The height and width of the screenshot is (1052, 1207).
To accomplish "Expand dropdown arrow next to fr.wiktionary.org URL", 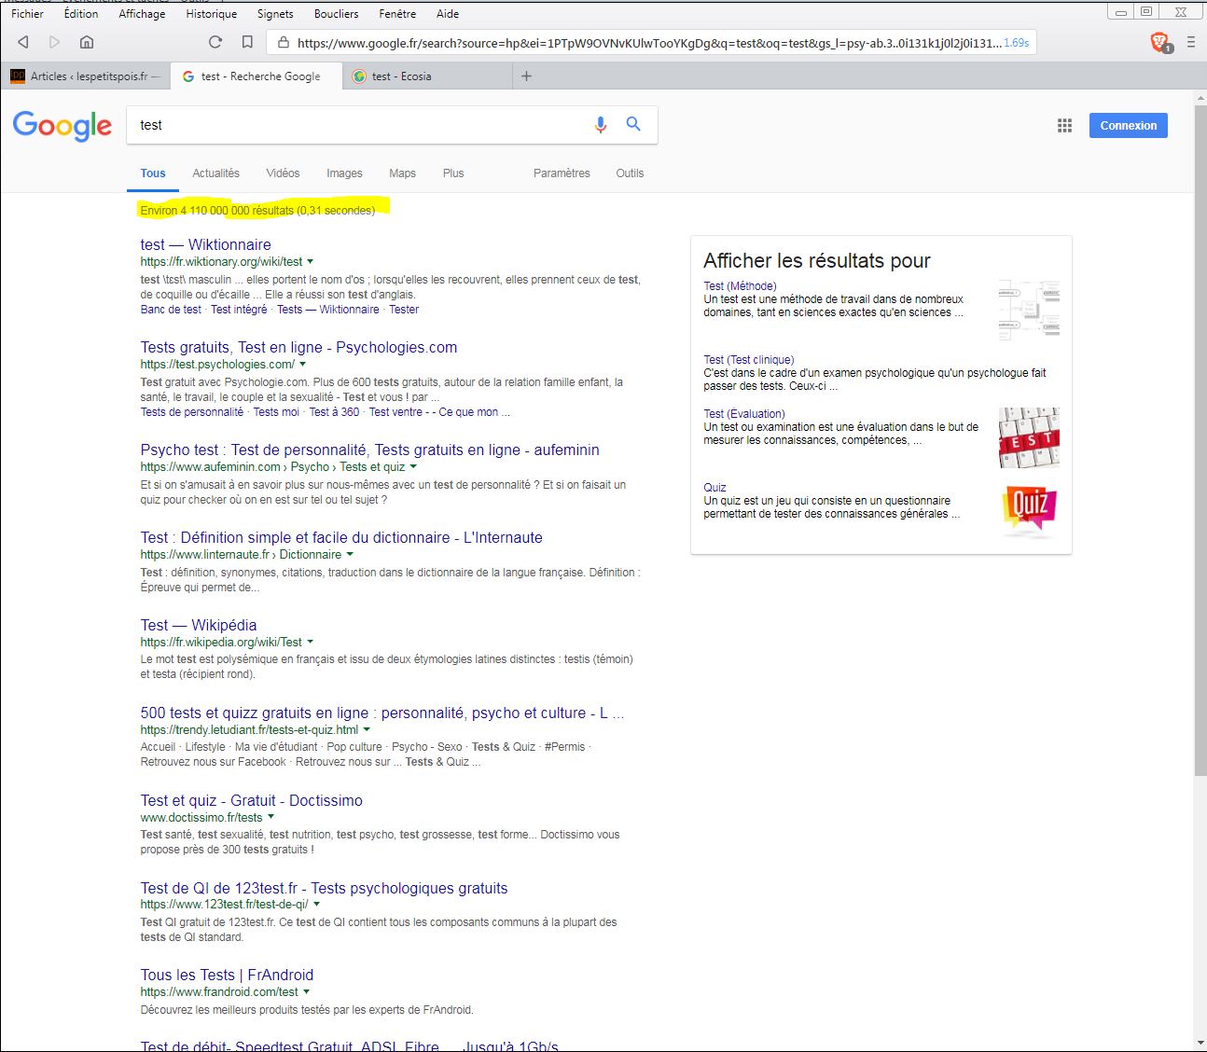I will tap(311, 262).
